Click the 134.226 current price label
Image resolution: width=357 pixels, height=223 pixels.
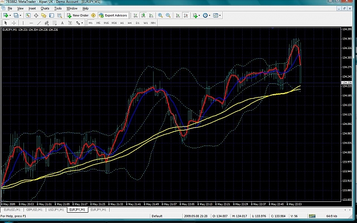347,83
